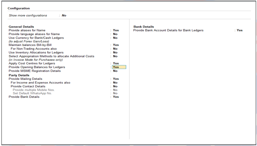
Task: Toggle Maintain balances Bill-by-Bill value
Action: point(115,45)
